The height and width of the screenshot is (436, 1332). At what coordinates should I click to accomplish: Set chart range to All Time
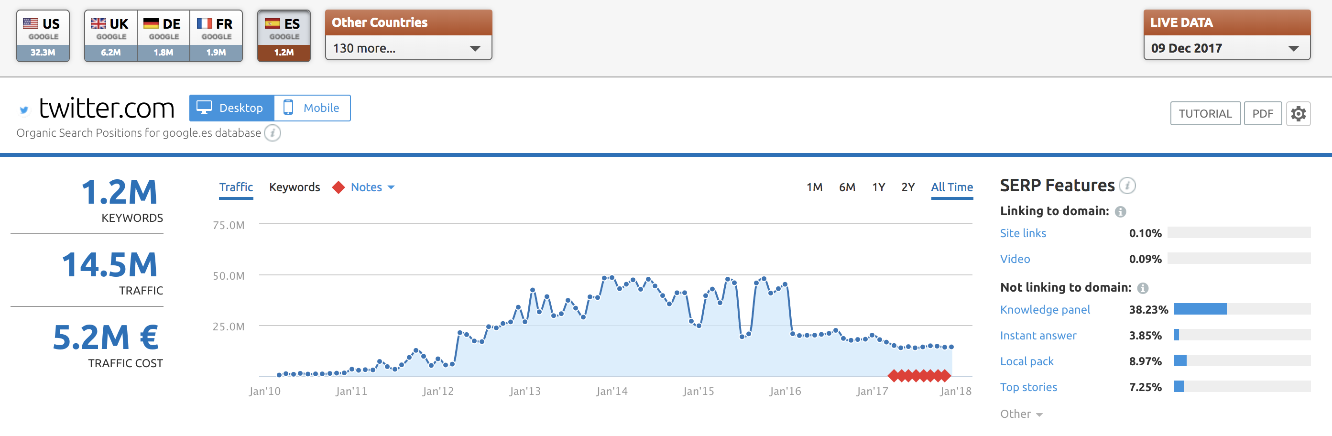[952, 187]
